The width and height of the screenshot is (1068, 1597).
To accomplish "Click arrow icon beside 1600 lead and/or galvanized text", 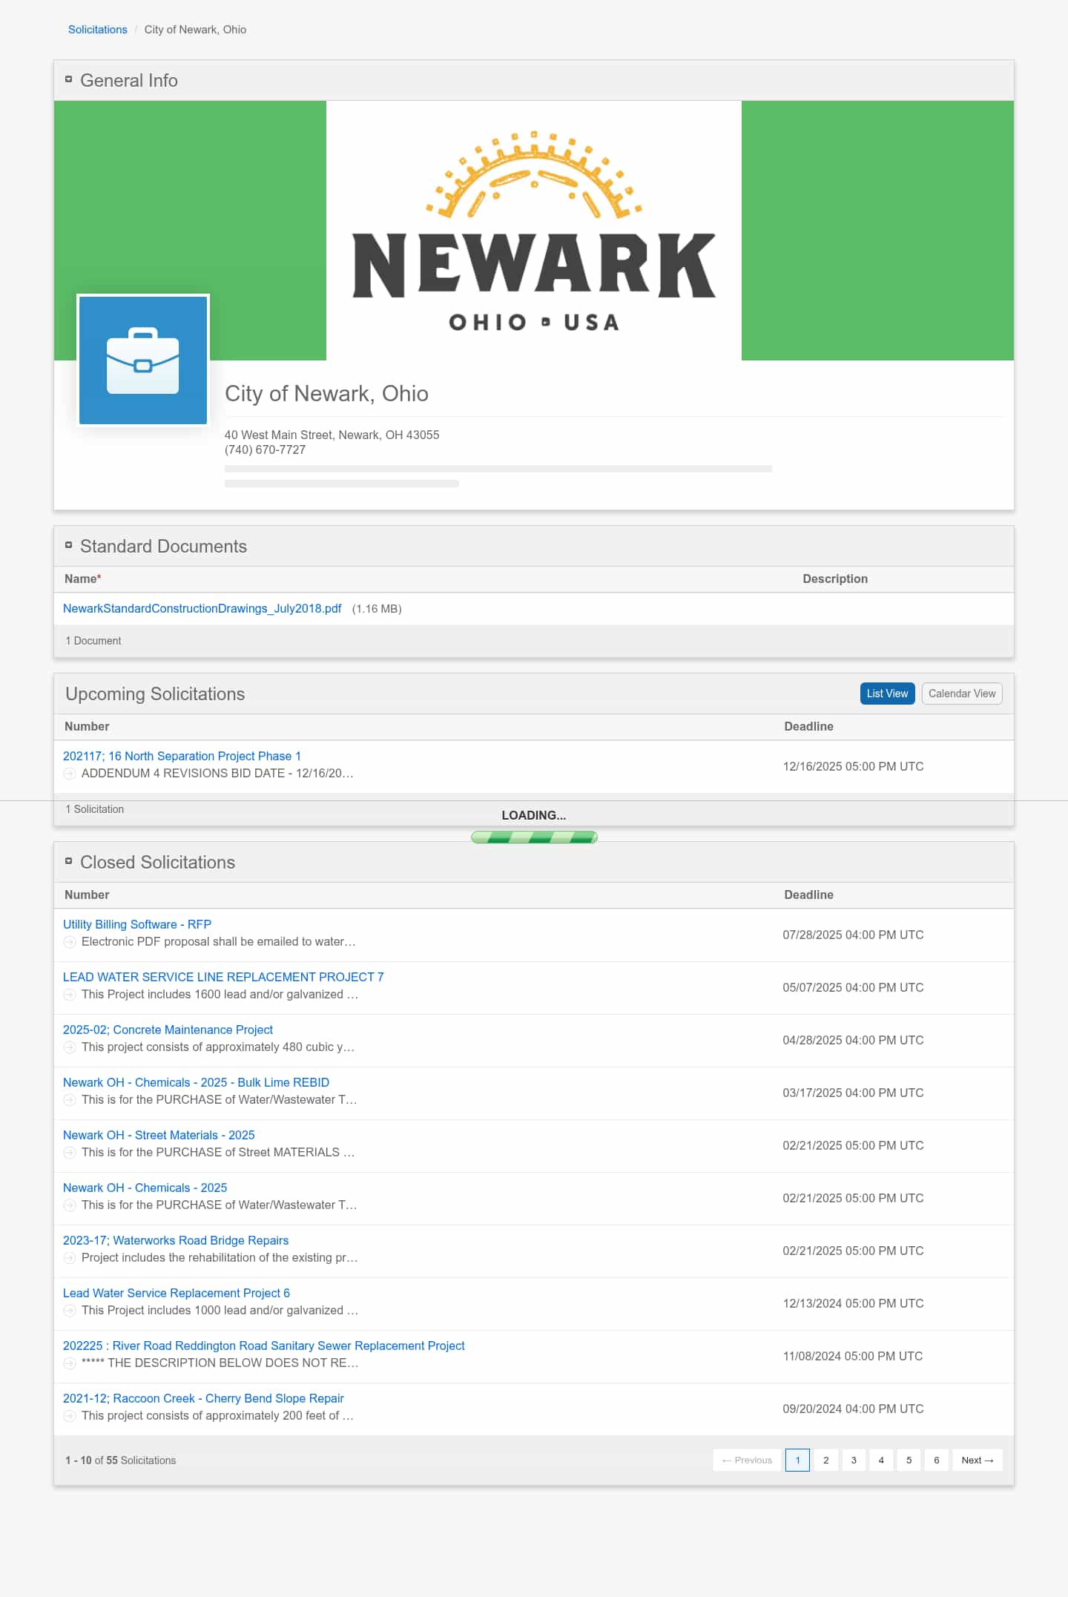I will point(70,995).
